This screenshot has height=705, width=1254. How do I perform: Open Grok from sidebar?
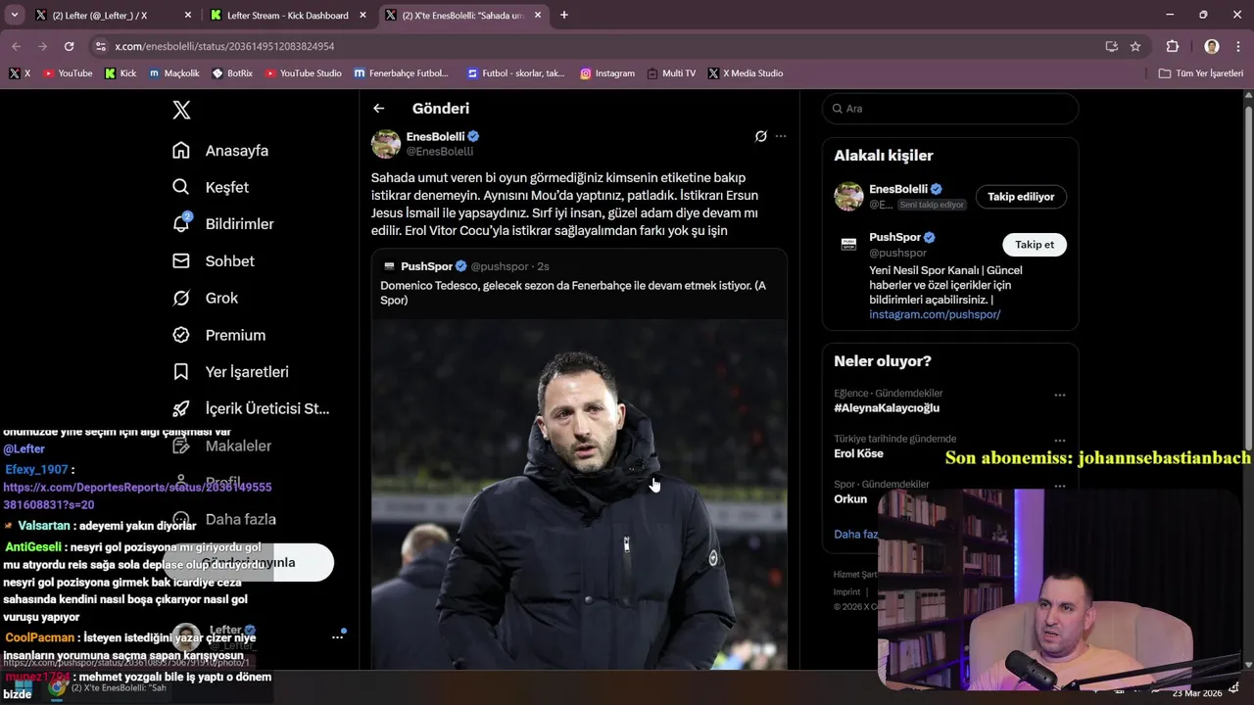(205, 298)
